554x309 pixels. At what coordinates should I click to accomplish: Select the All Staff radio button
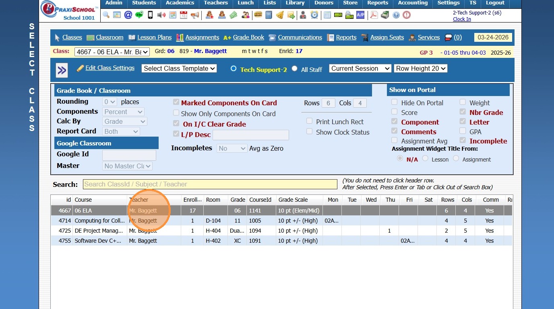pos(295,69)
